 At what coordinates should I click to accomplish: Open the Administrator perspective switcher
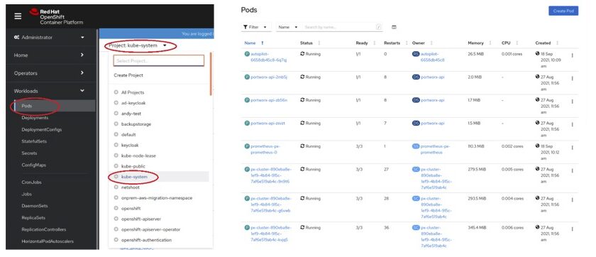tap(50, 37)
